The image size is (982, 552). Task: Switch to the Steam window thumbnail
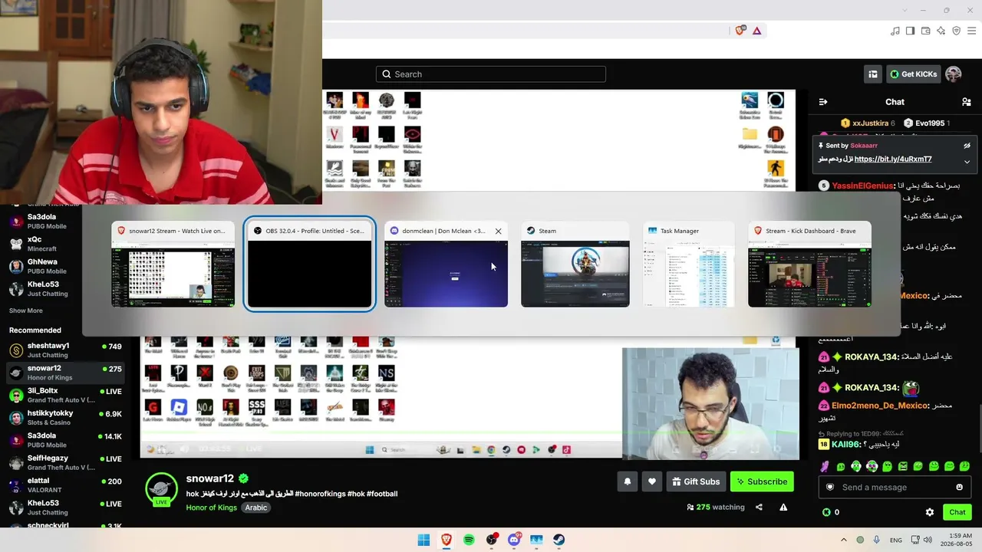tap(575, 264)
